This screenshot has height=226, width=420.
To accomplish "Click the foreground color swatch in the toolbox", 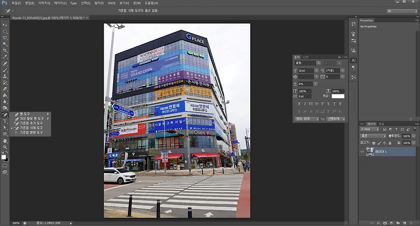I will (3, 157).
